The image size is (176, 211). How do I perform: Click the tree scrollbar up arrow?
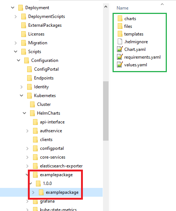(x=106, y=7)
